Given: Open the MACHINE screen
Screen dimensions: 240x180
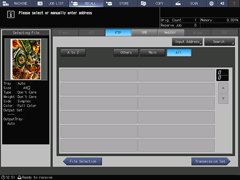Looking at the screenshot, I should pos(17,3).
